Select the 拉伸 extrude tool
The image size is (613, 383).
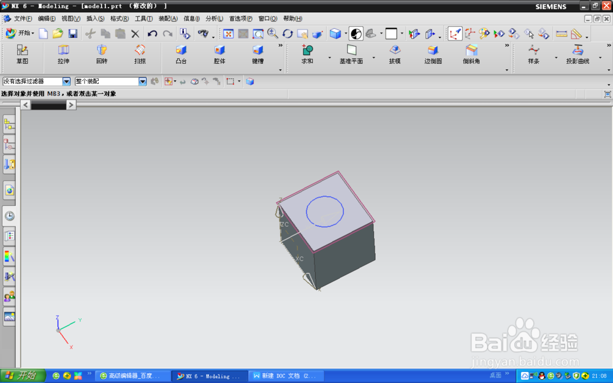point(63,55)
